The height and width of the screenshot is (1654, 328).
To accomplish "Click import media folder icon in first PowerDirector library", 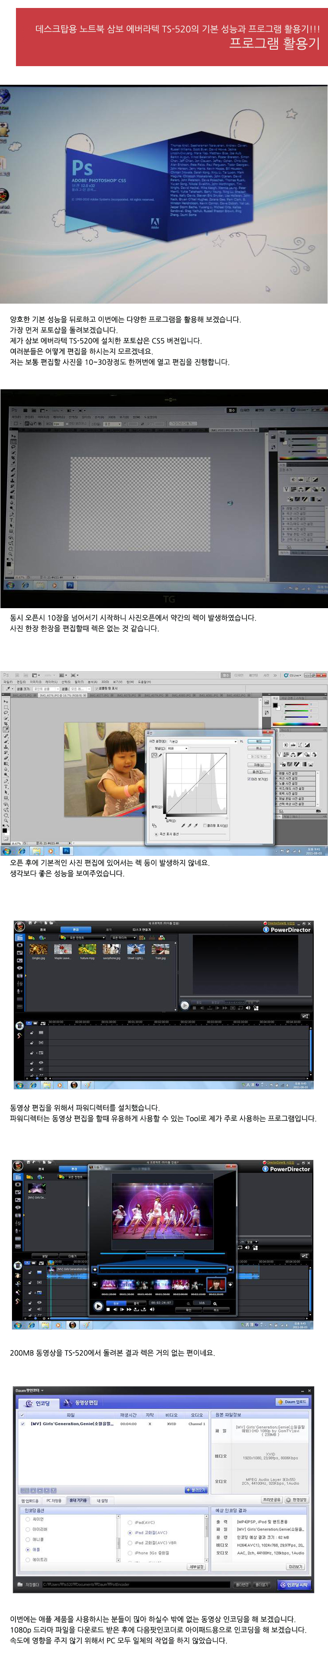I will coord(31,938).
